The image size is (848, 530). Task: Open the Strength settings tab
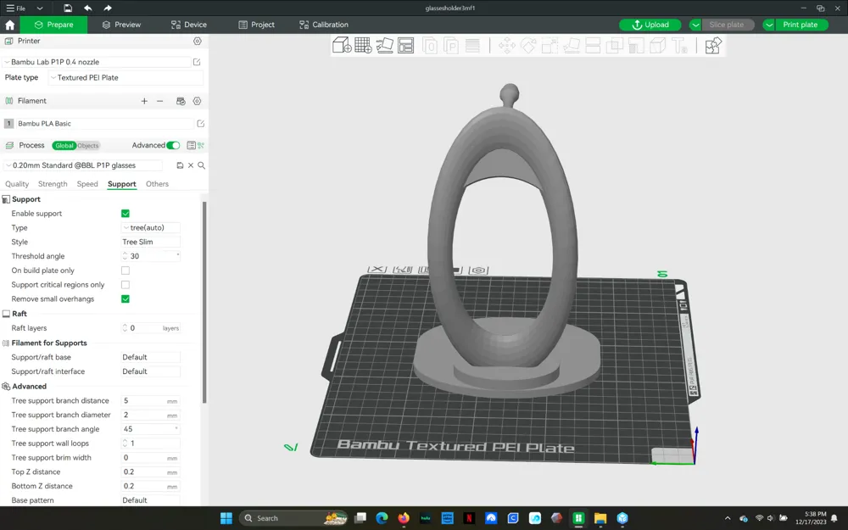[x=53, y=184]
